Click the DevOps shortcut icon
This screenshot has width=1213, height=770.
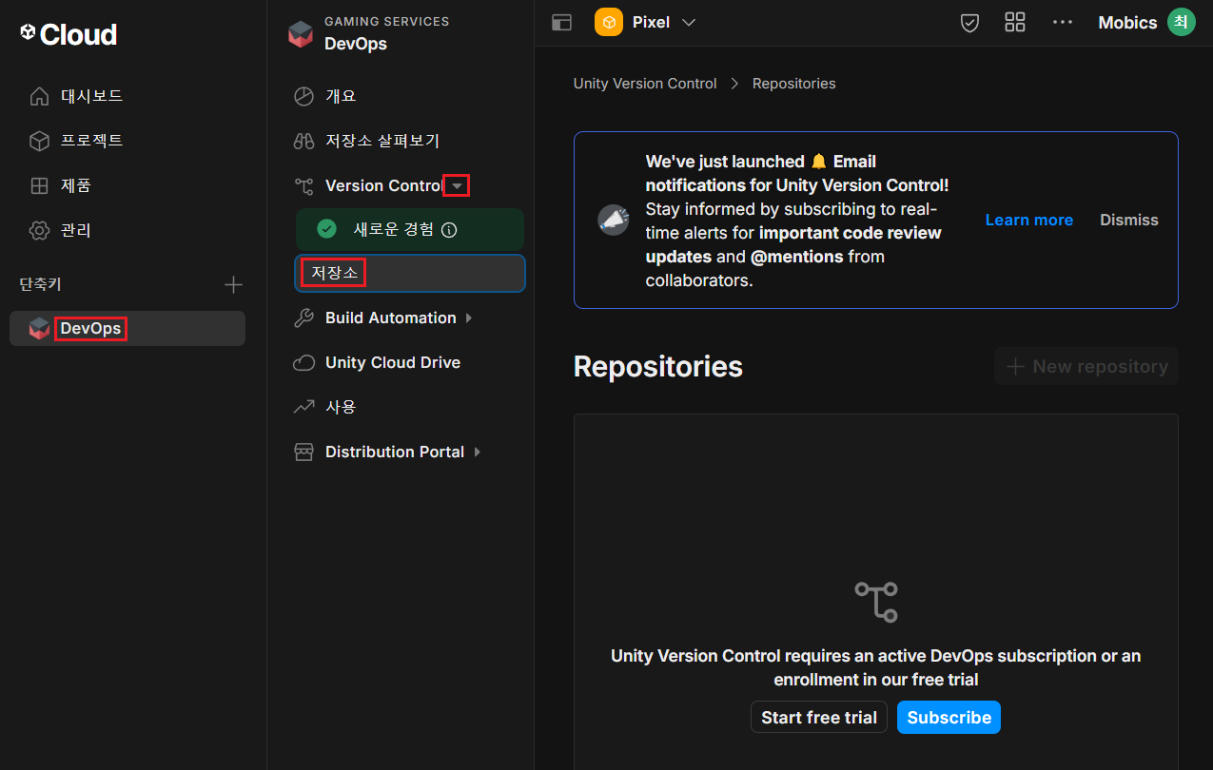[39, 329]
